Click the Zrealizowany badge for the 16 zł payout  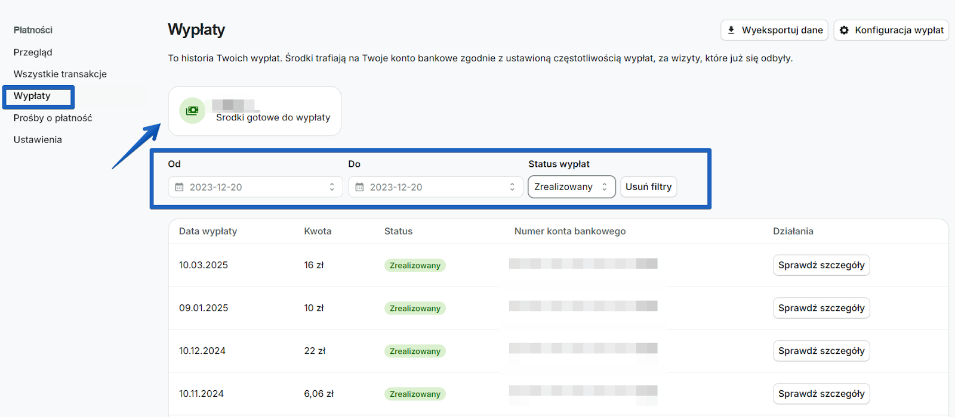(415, 266)
